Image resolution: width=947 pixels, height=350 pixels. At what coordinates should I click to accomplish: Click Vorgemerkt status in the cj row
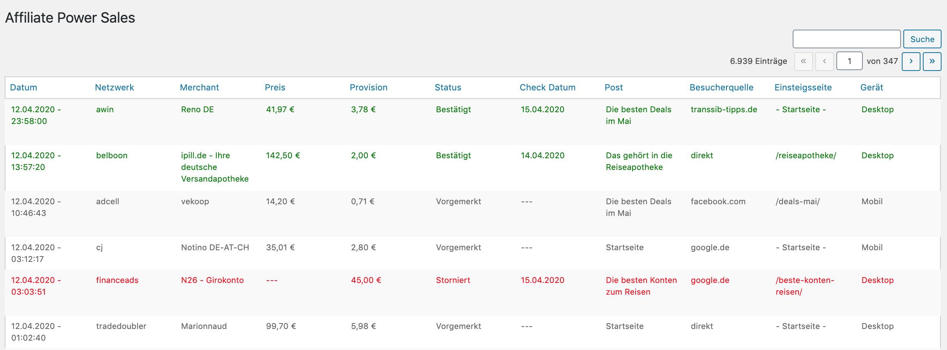coord(458,247)
